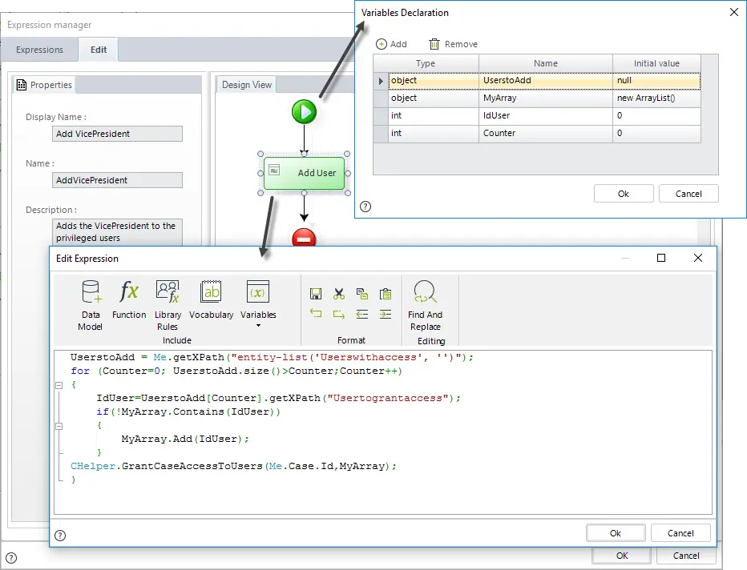Click Cancel in Expression manager window

(686, 556)
